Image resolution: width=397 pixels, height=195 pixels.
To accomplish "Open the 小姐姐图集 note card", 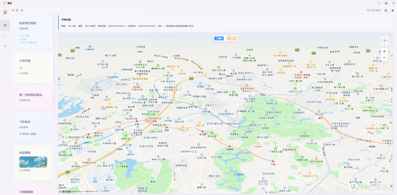I will tap(33, 190).
